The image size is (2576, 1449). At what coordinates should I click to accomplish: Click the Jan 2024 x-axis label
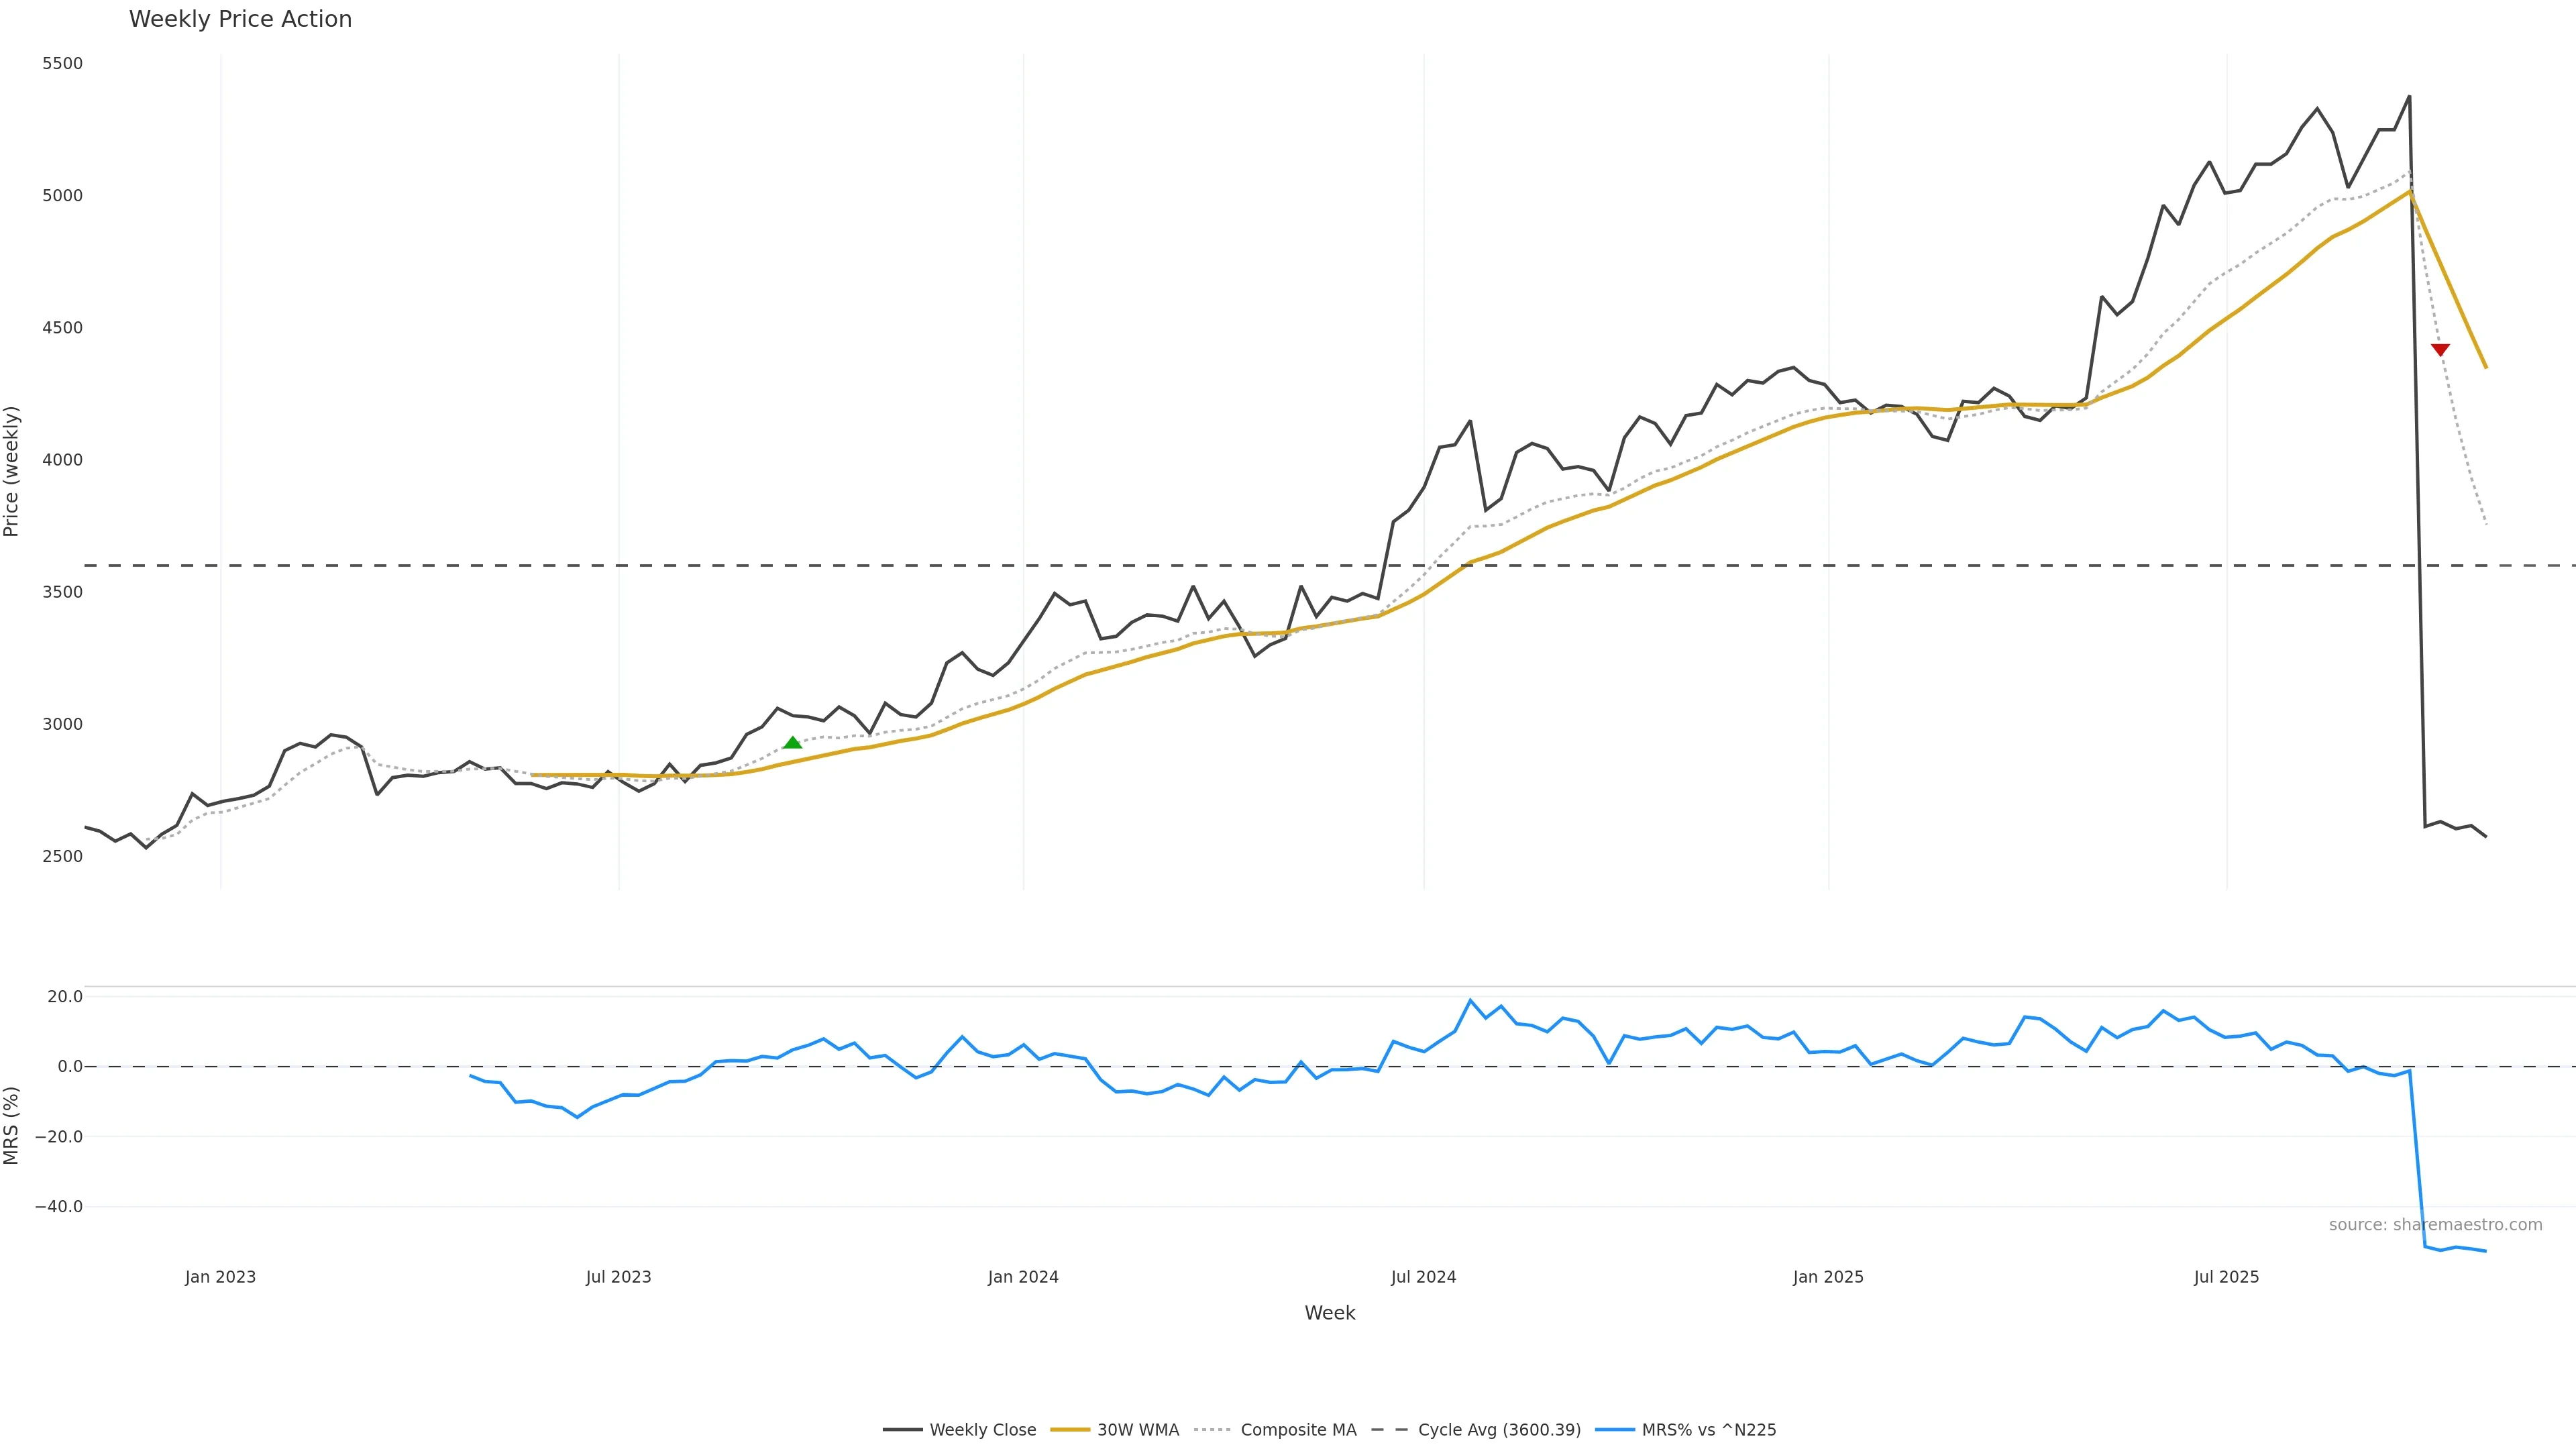tap(1023, 1277)
